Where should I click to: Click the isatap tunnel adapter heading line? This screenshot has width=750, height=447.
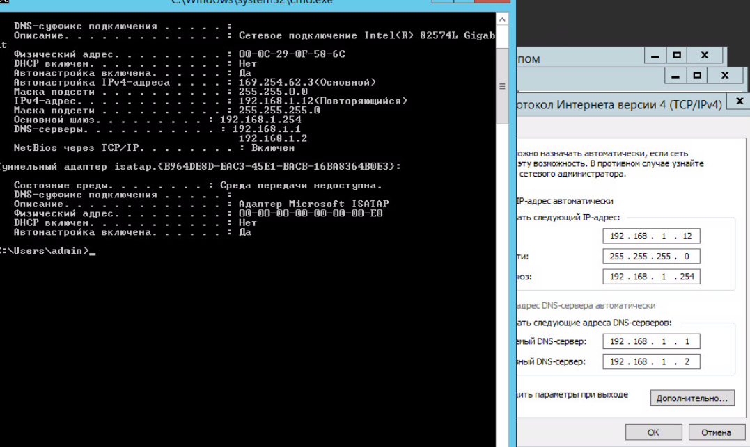click(200, 166)
